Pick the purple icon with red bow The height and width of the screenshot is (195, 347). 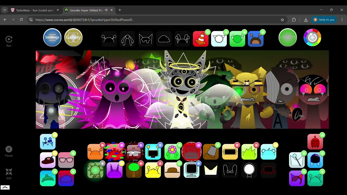click(297, 178)
